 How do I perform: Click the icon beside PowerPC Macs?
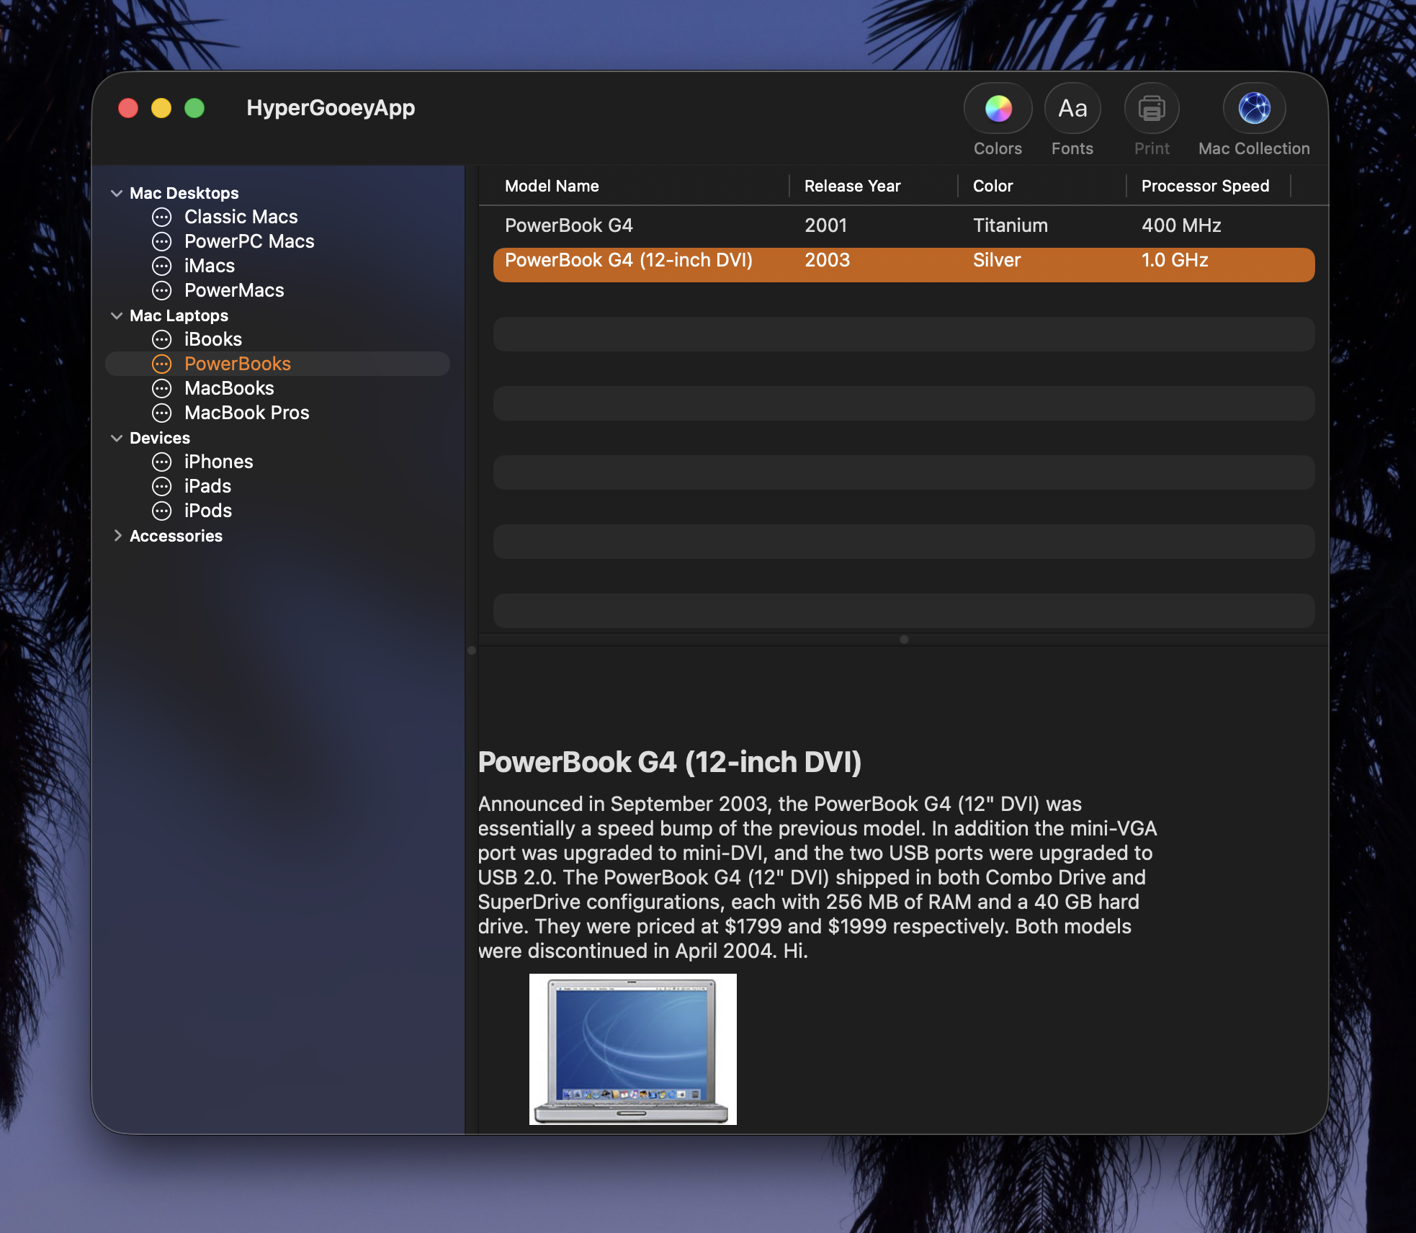point(162,241)
